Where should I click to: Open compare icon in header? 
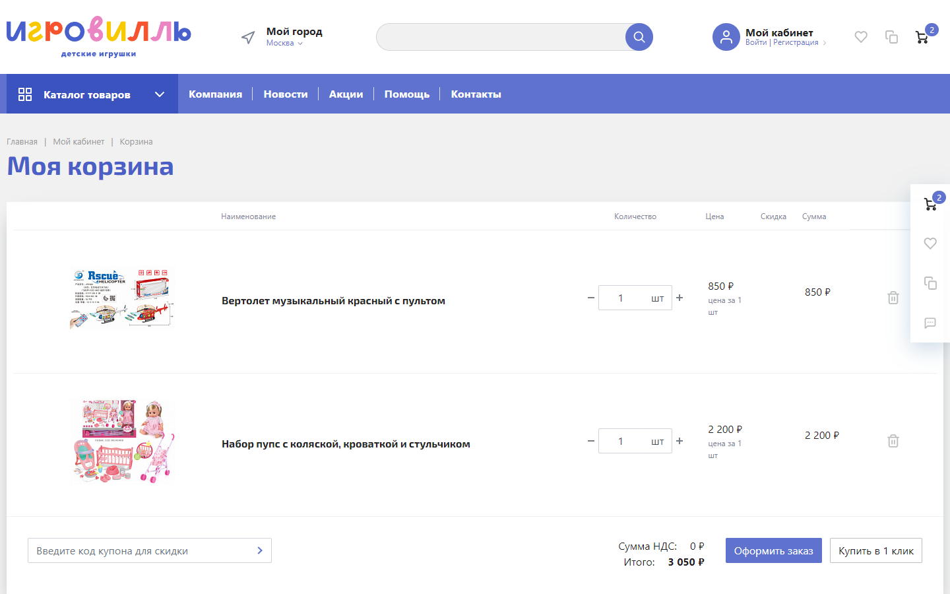(x=891, y=37)
